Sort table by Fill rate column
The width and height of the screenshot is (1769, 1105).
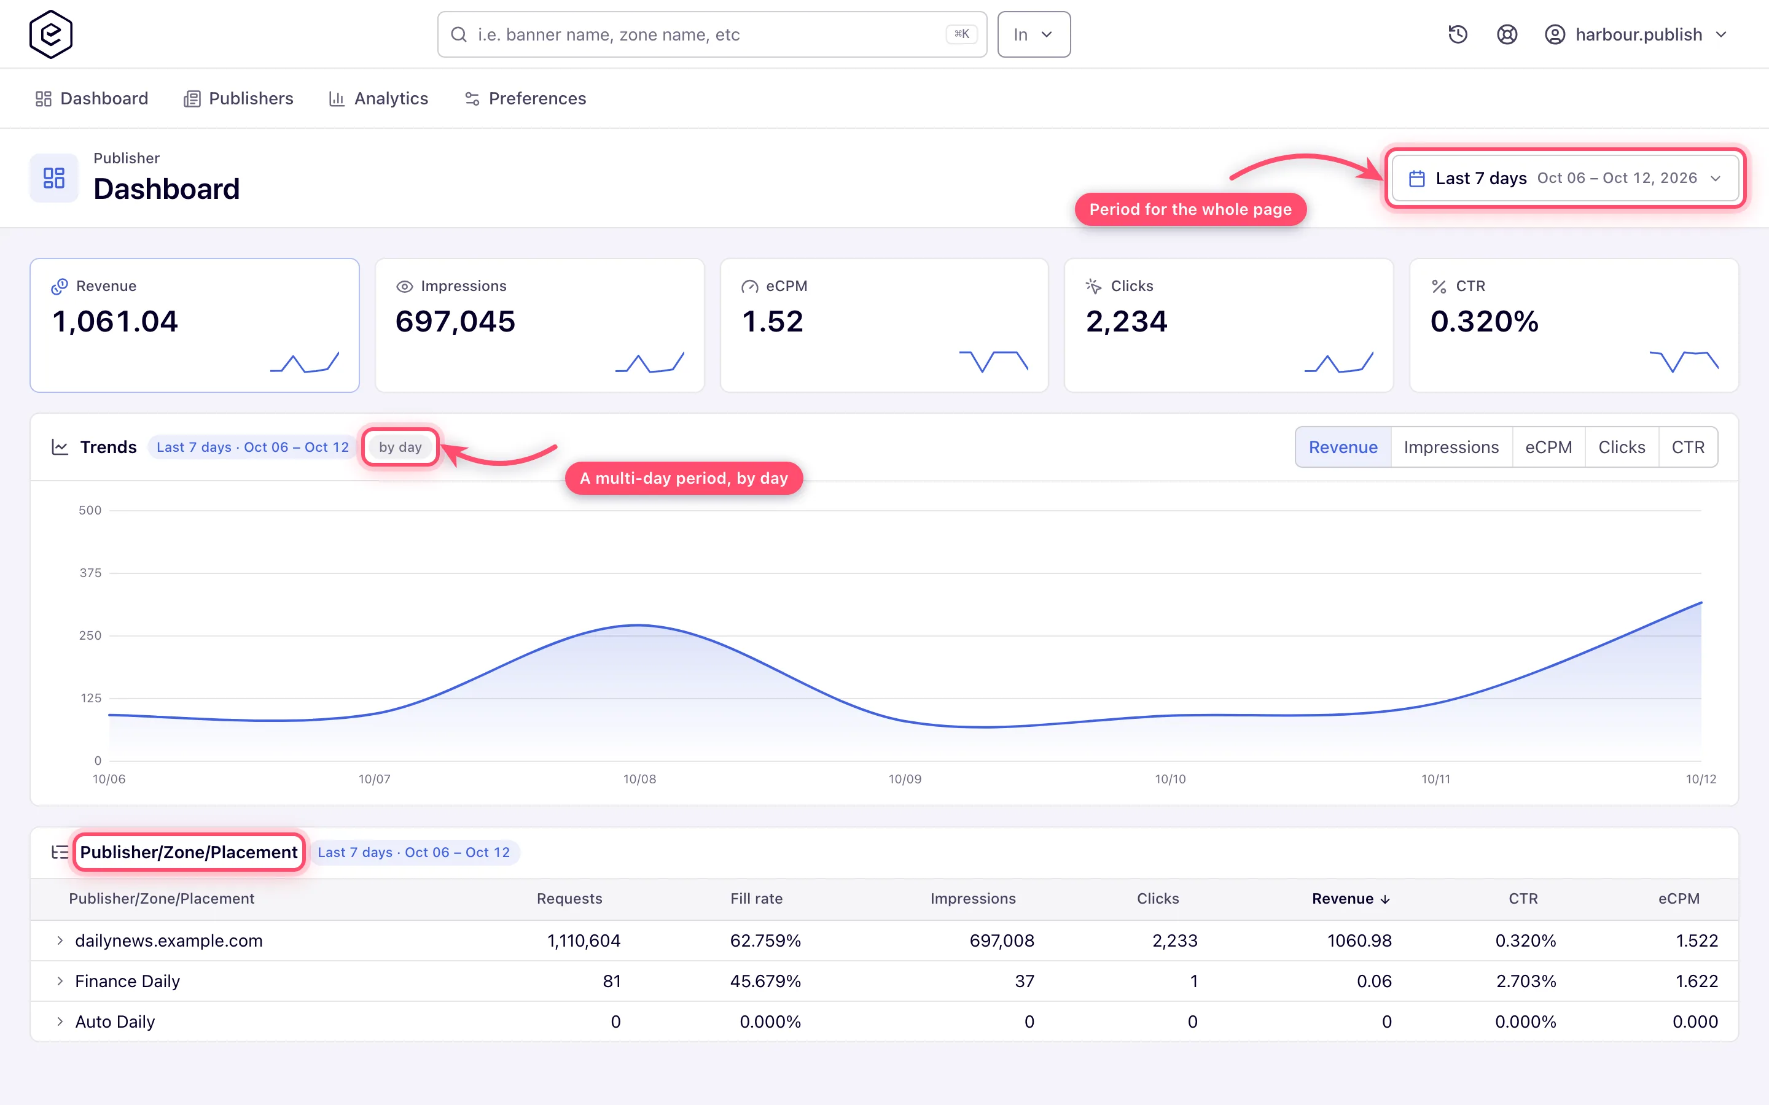pyautogui.click(x=756, y=899)
